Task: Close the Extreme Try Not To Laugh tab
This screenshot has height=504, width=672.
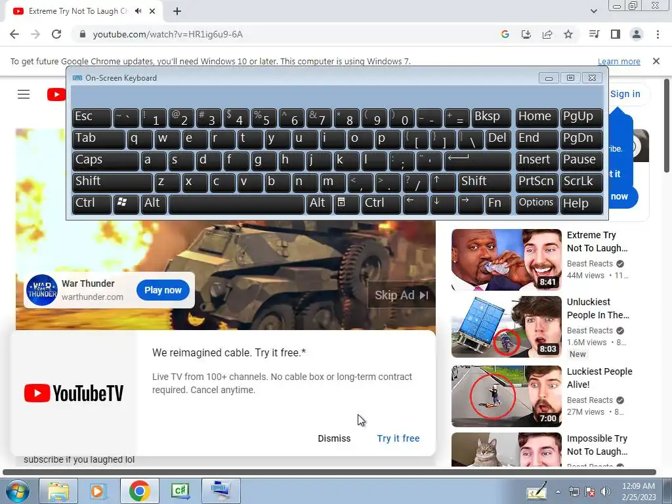Action: 152,12
